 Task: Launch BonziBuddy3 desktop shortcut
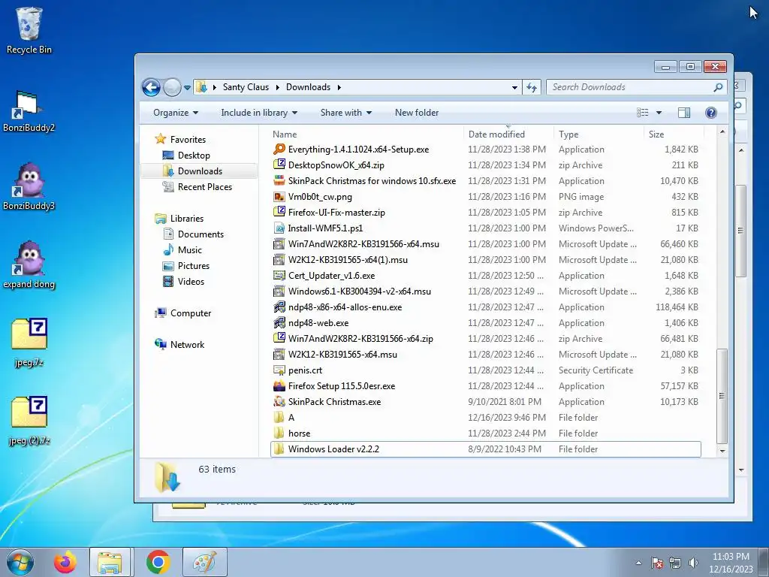click(29, 187)
